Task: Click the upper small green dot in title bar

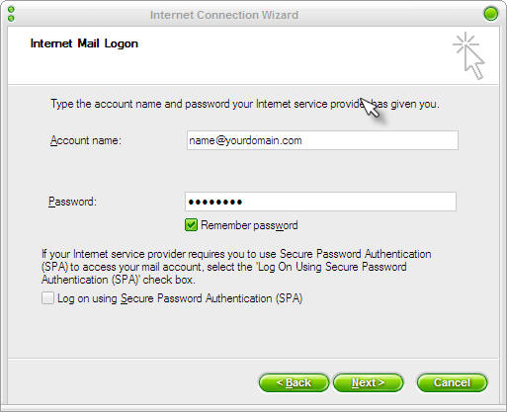Action: click(x=11, y=10)
